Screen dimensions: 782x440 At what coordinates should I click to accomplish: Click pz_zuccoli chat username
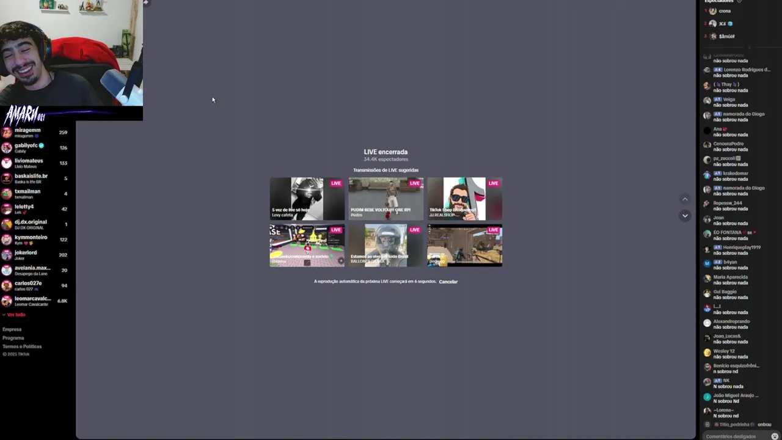point(727,158)
